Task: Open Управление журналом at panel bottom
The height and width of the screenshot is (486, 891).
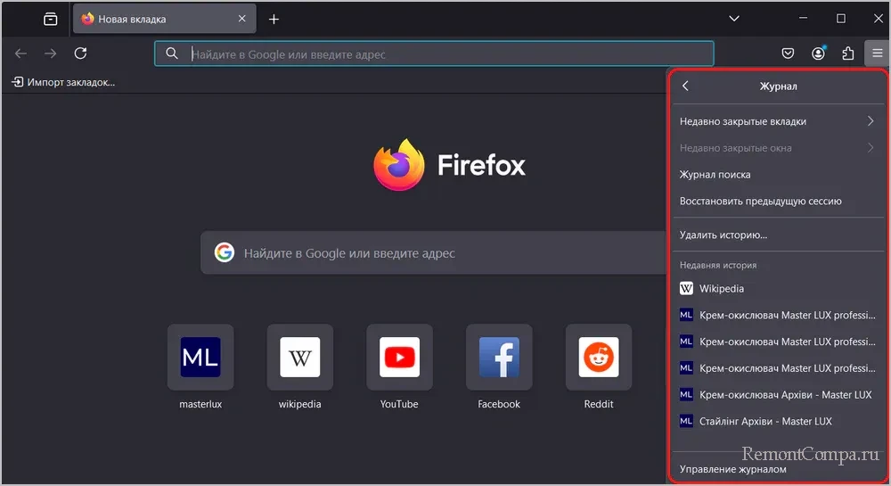Action: (x=777, y=470)
